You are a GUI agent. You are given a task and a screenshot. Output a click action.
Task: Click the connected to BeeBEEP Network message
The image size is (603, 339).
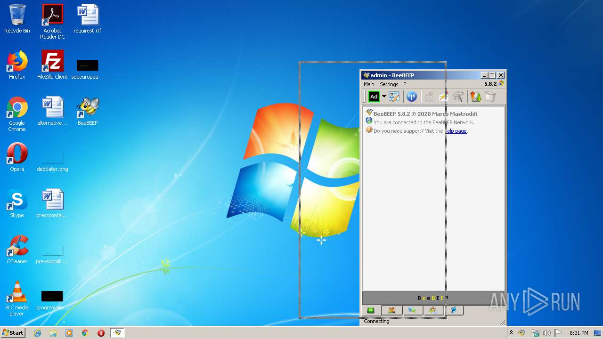coord(424,122)
